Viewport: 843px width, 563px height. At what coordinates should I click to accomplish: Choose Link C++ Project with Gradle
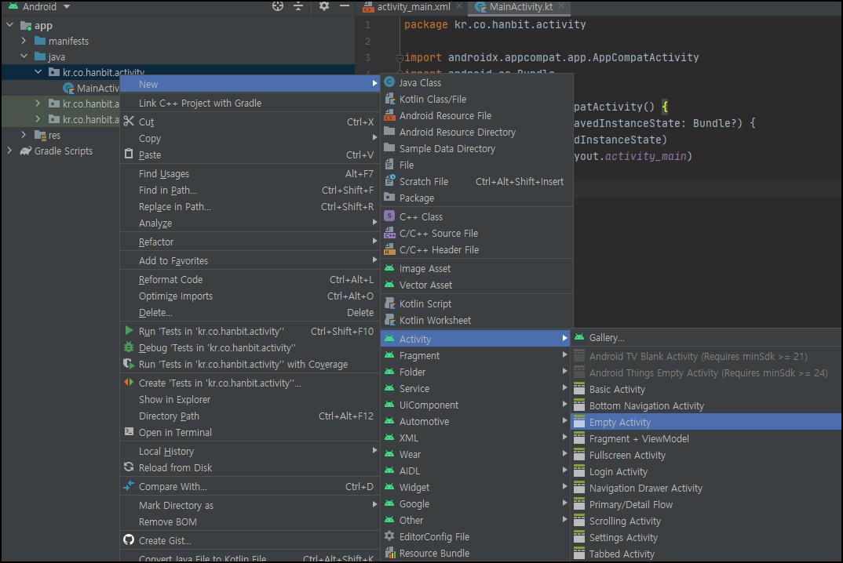(x=250, y=104)
